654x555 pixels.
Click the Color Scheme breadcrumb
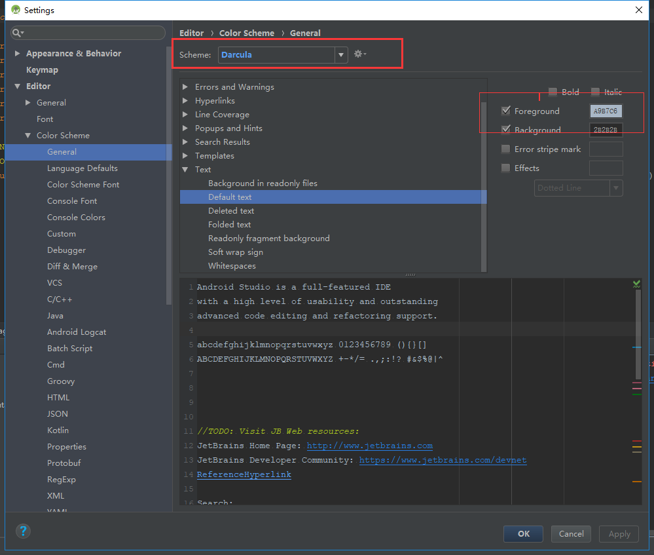247,33
